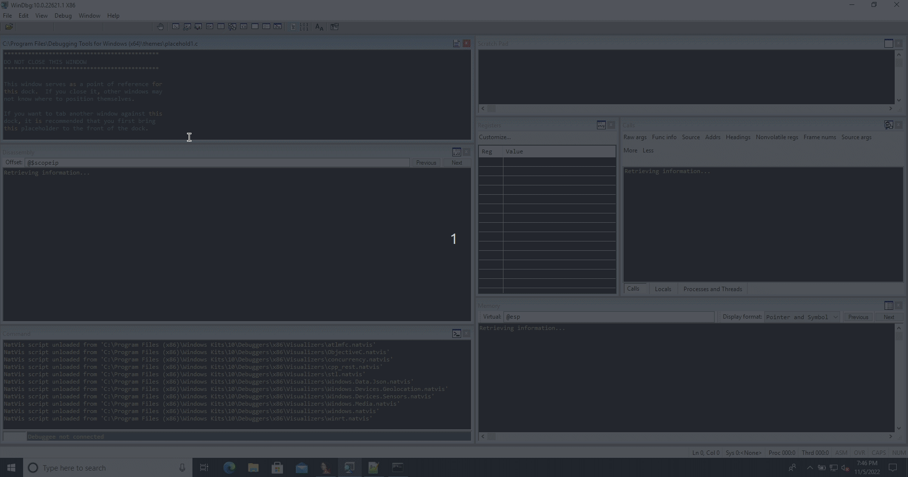Click the Memory Virtual address field

(609, 317)
